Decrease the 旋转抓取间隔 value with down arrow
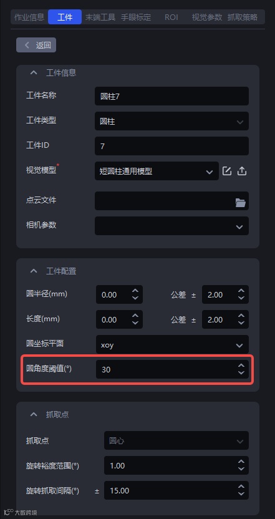275x519 pixels. pos(241,494)
